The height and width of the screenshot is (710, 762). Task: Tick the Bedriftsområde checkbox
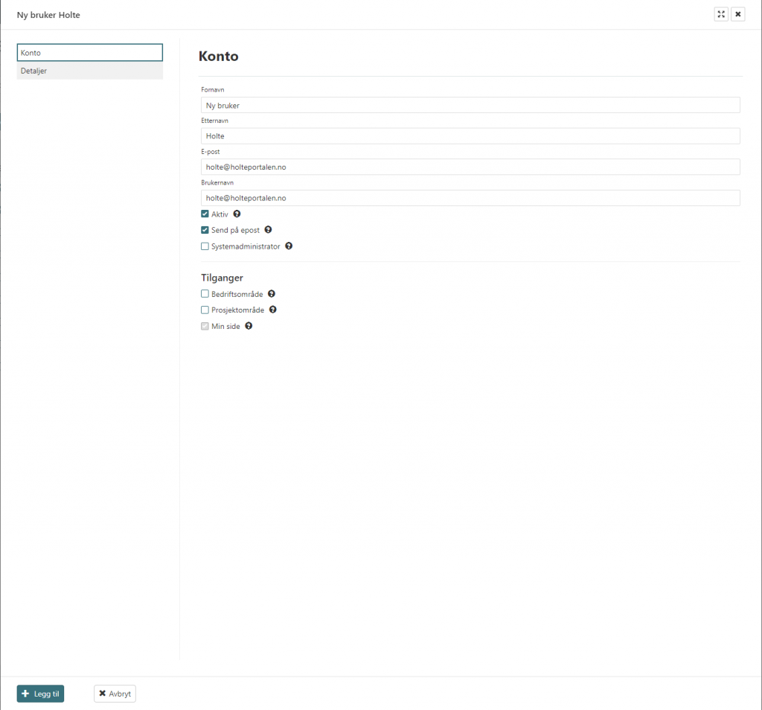tap(205, 294)
